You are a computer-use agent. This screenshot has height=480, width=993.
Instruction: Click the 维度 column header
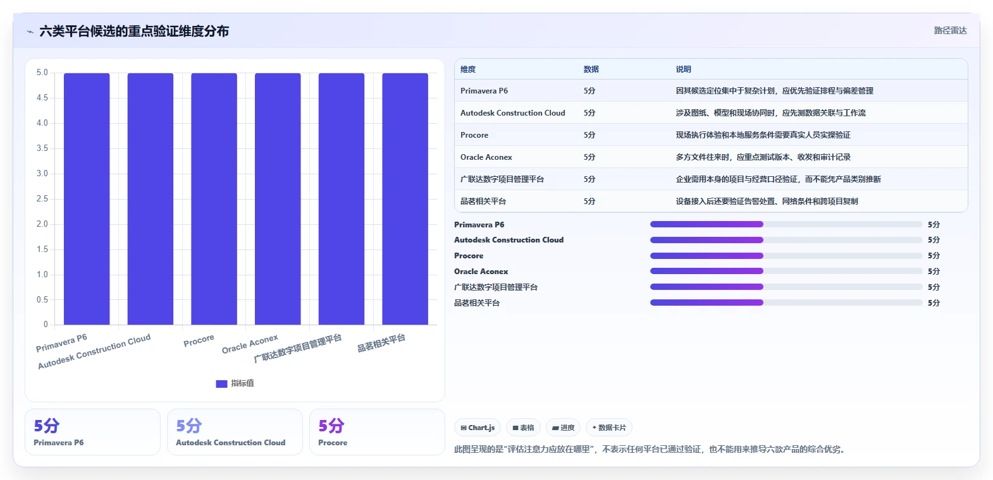[468, 69]
